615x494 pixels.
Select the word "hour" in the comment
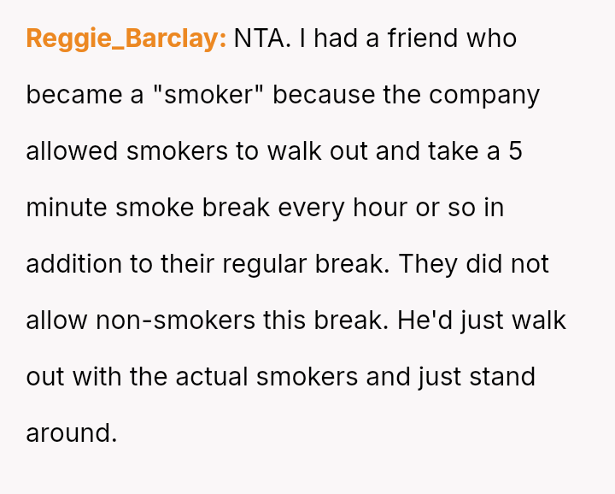tap(380, 208)
